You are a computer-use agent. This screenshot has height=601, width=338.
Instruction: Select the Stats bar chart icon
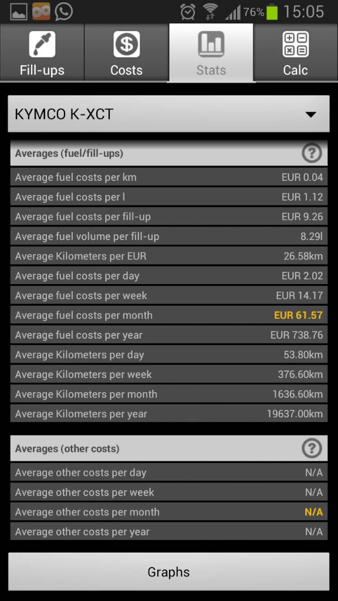pyautogui.click(x=211, y=44)
